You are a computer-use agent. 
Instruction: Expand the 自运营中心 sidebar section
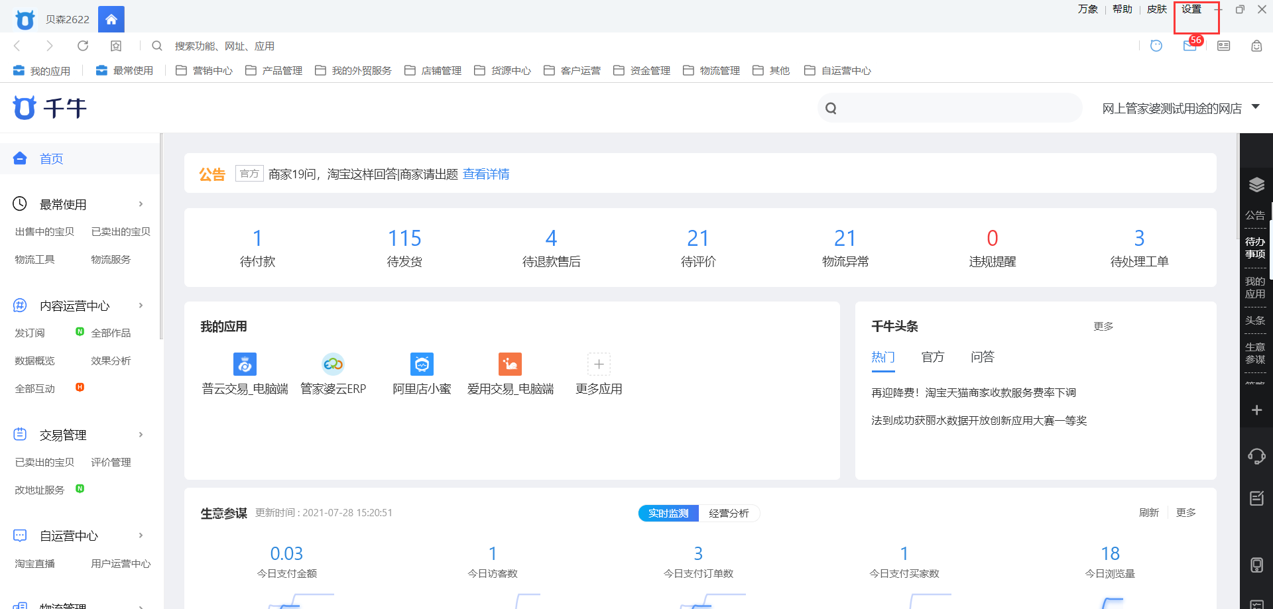(141, 535)
